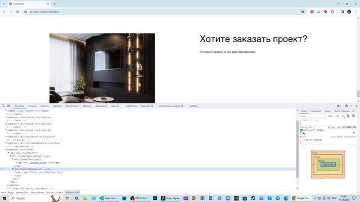This screenshot has width=360, height=202.
Task: Open the Computed styles tab
Action: pyautogui.click(x=316, y=111)
